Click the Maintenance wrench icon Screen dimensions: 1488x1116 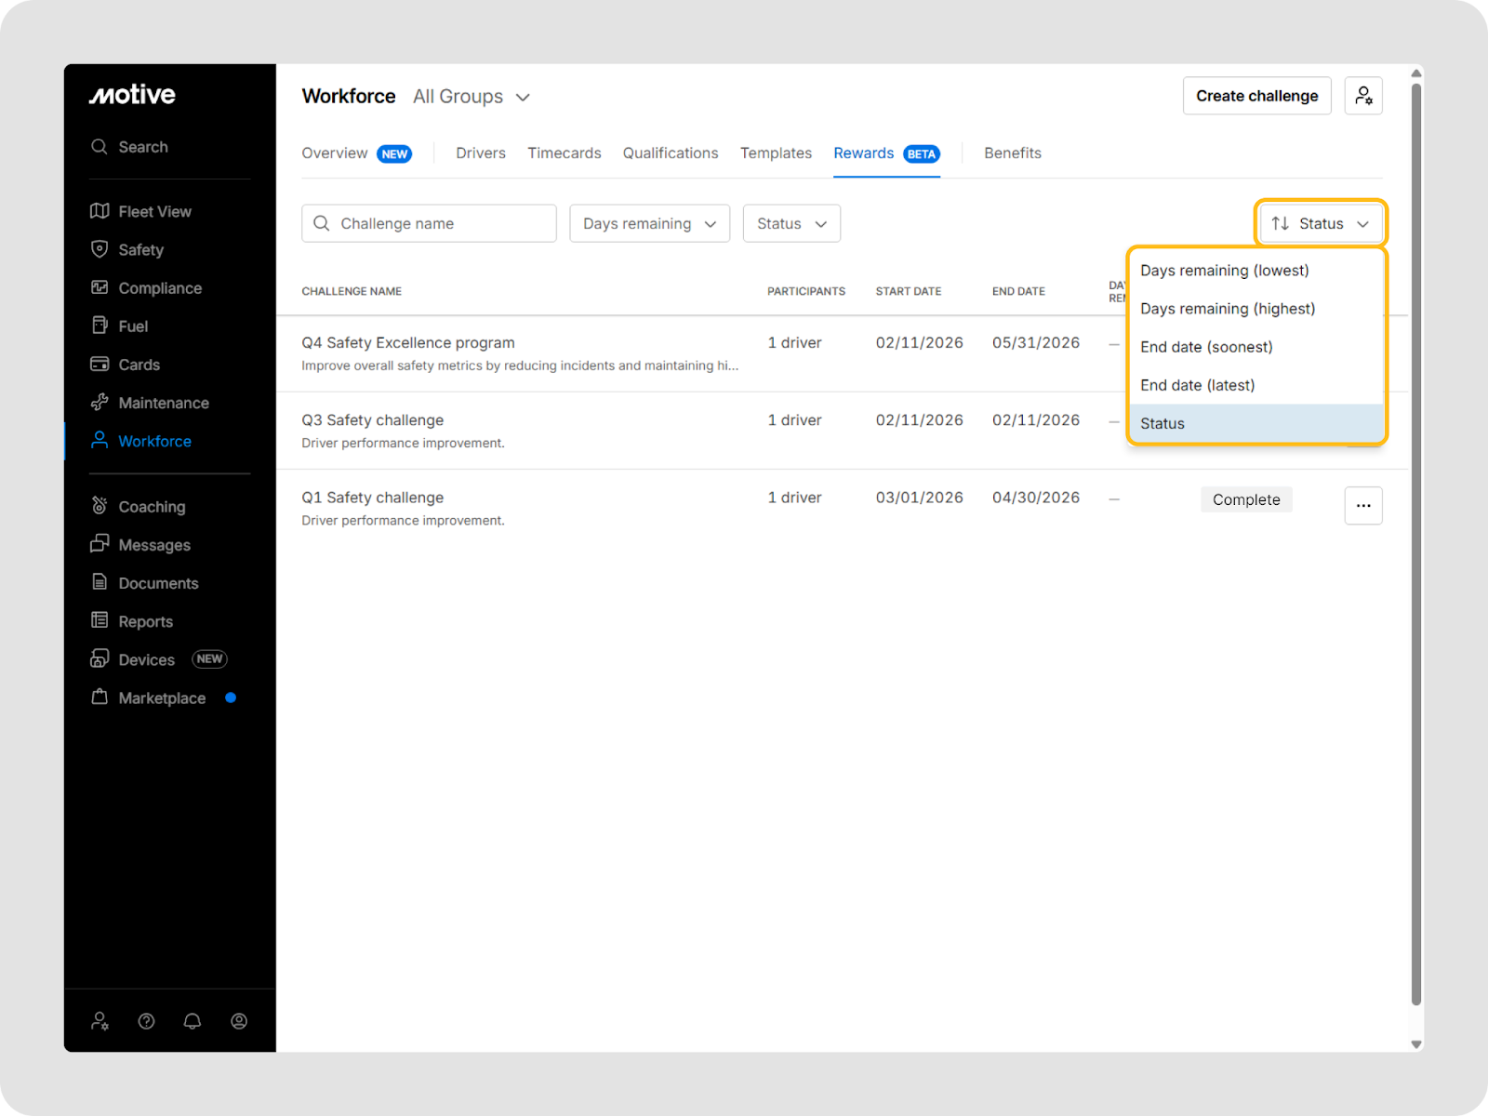pyautogui.click(x=100, y=402)
